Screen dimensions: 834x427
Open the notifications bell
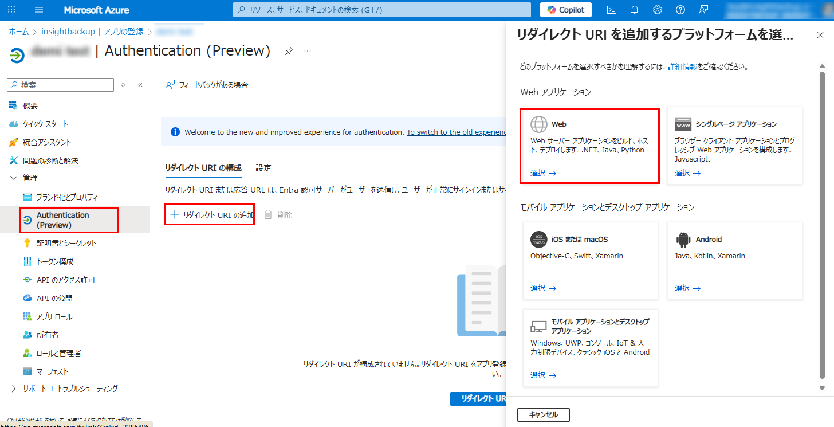pos(635,10)
